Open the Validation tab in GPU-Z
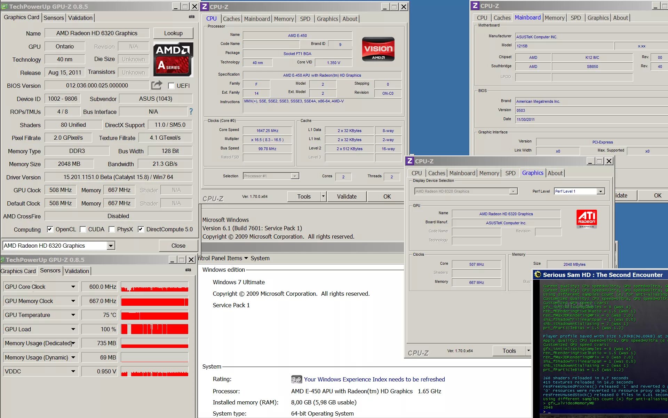Viewport: 668px width, 418px height. (80, 18)
